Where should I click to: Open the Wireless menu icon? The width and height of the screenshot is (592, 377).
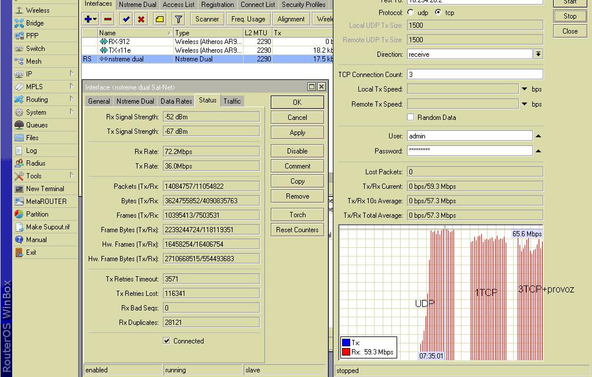point(19,10)
